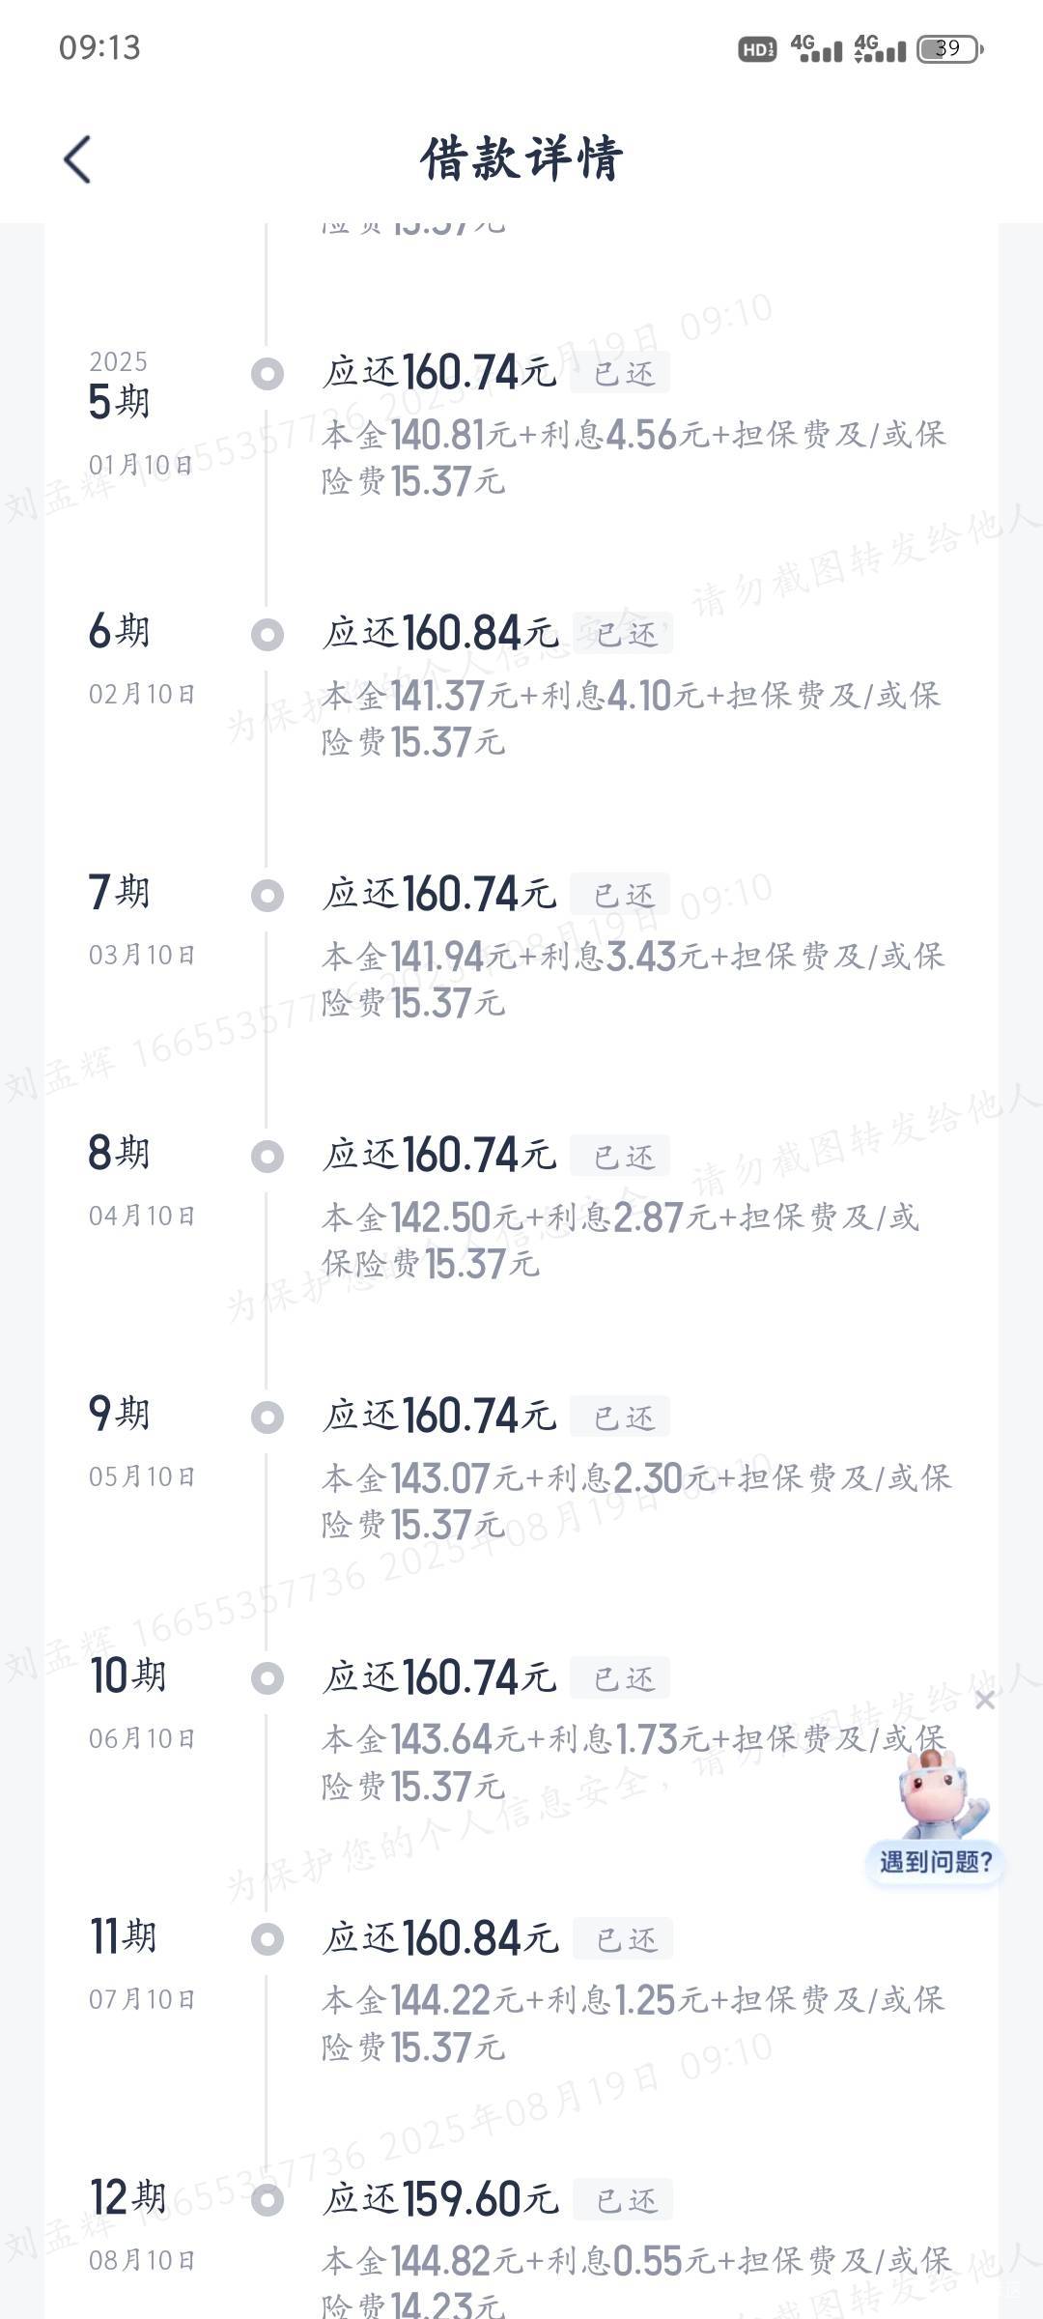Select the 5期 timeline dot
The image size is (1043, 2319).
pos(268,374)
